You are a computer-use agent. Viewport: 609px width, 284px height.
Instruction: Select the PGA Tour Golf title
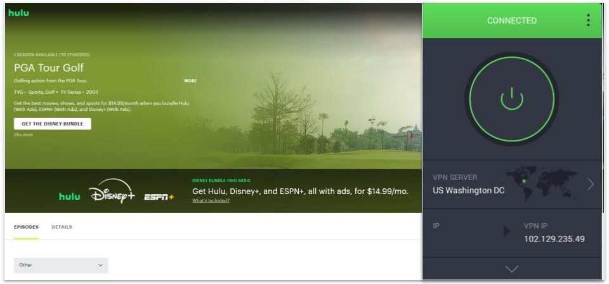click(x=49, y=68)
